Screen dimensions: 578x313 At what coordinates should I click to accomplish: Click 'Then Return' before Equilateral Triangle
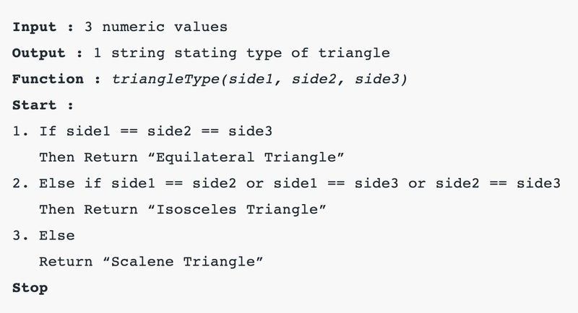coord(88,157)
